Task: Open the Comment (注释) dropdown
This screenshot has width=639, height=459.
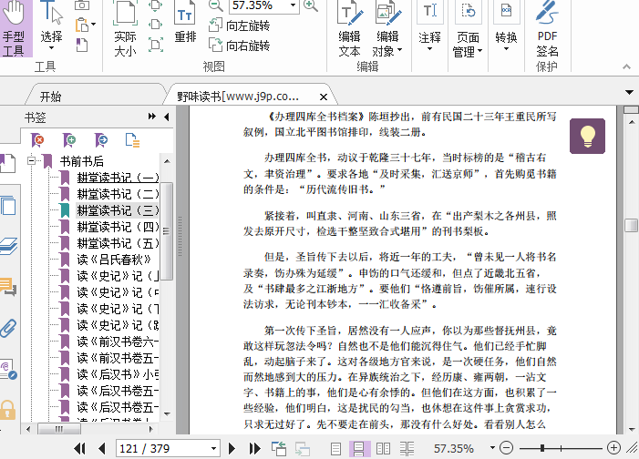Action: click(x=429, y=27)
